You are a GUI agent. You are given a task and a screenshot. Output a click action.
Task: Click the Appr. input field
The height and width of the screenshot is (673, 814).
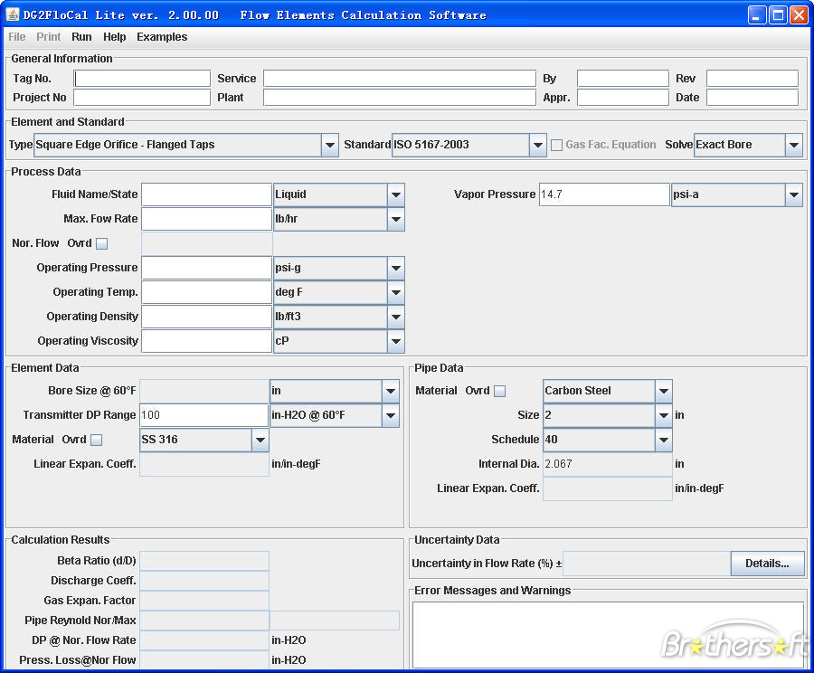(x=623, y=98)
